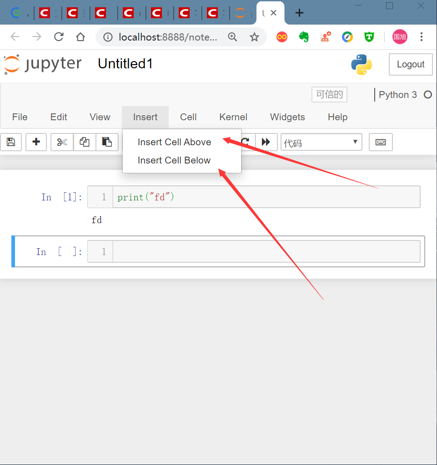Open the Kernel menu
Image resolution: width=437 pixels, height=465 pixels.
point(233,117)
